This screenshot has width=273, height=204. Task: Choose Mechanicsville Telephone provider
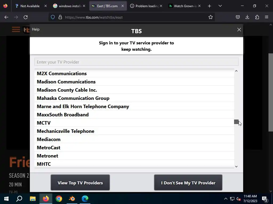click(134, 131)
